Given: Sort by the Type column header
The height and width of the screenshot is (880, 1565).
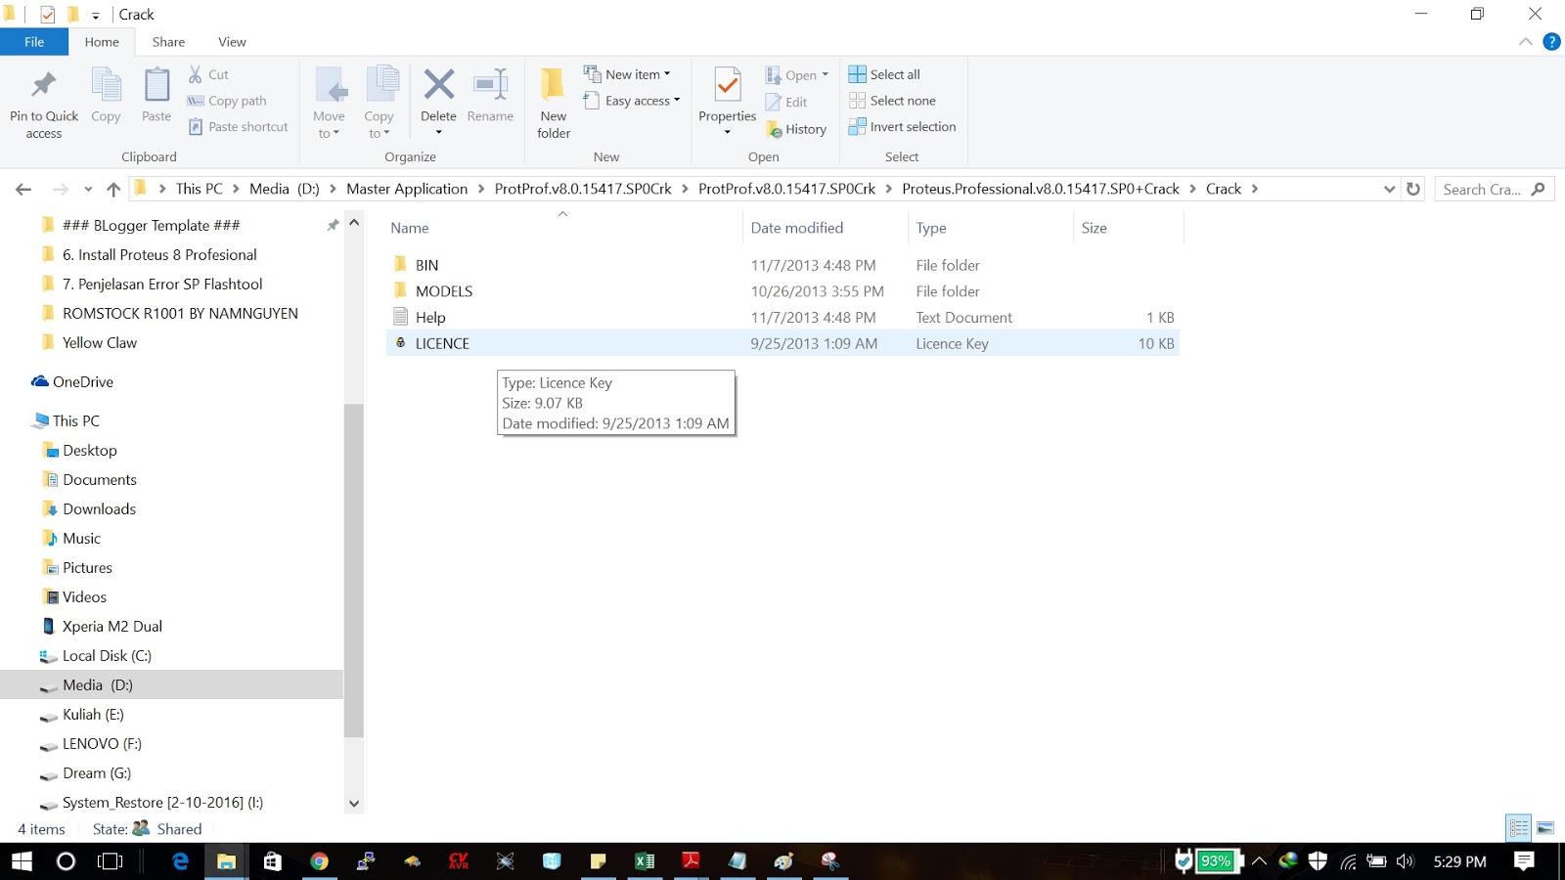Looking at the screenshot, I should pyautogui.click(x=931, y=228).
